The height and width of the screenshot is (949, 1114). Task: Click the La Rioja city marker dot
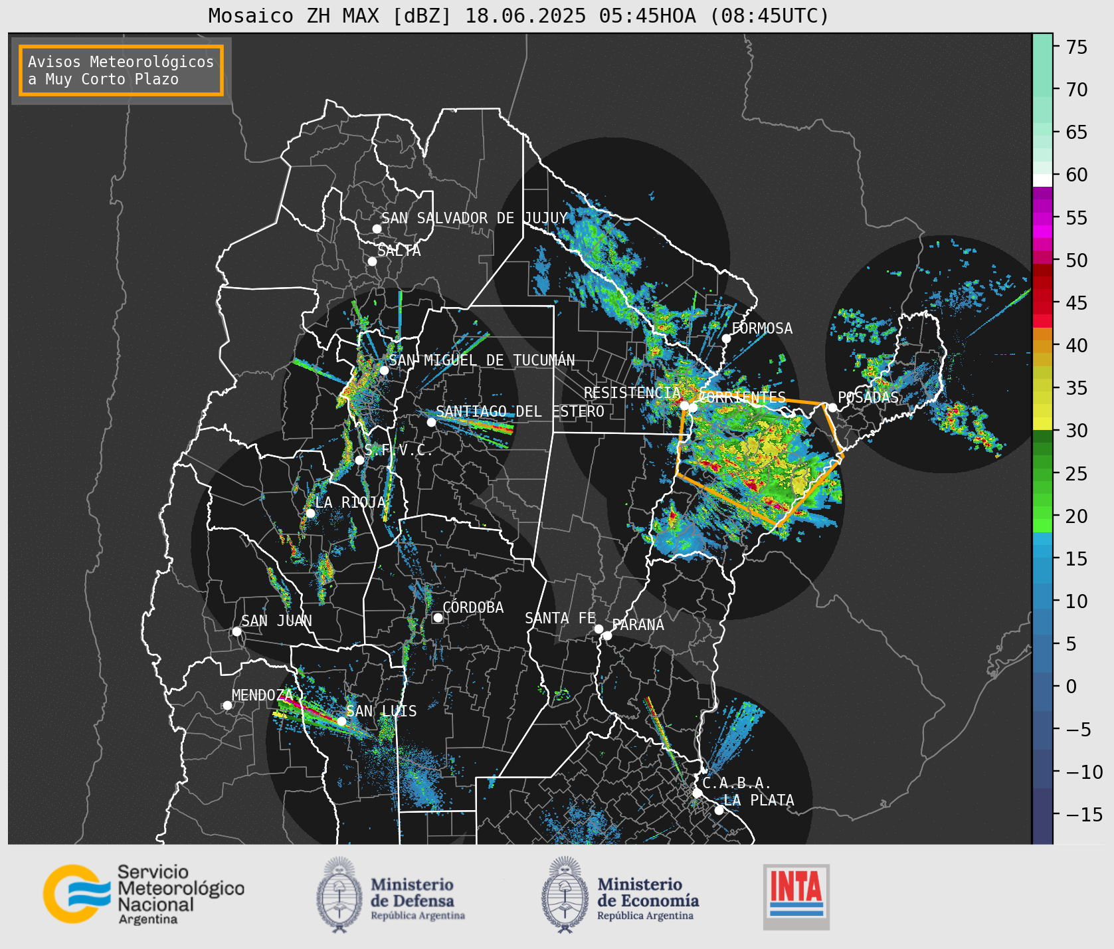click(x=310, y=513)
